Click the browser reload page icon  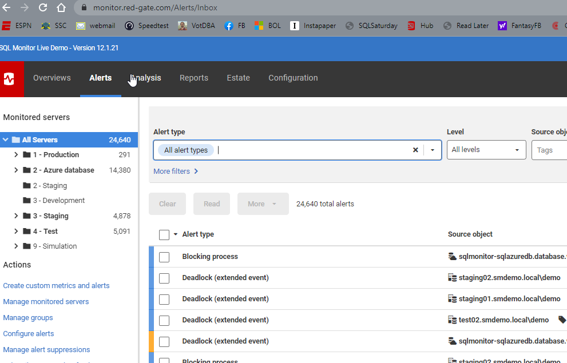click(43, 8)
